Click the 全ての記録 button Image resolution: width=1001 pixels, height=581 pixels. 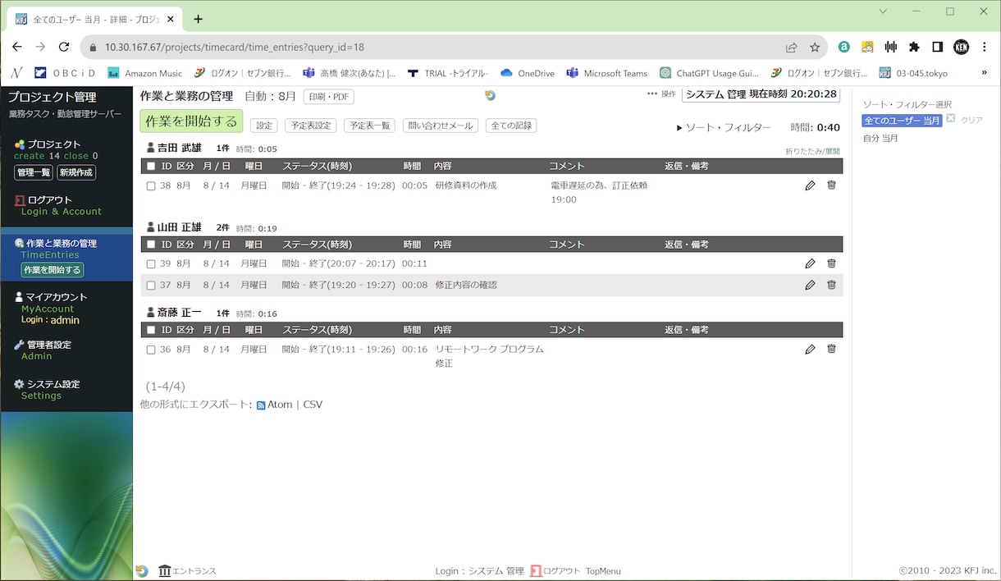pos(511,126)
